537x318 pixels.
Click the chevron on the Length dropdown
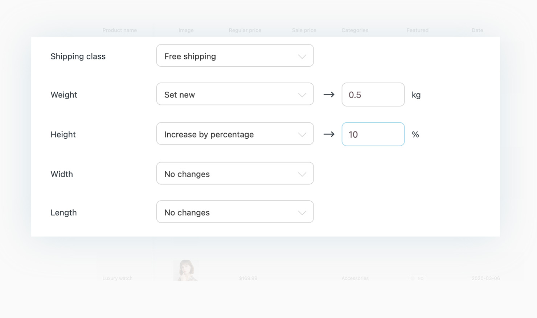coord(302,213)
